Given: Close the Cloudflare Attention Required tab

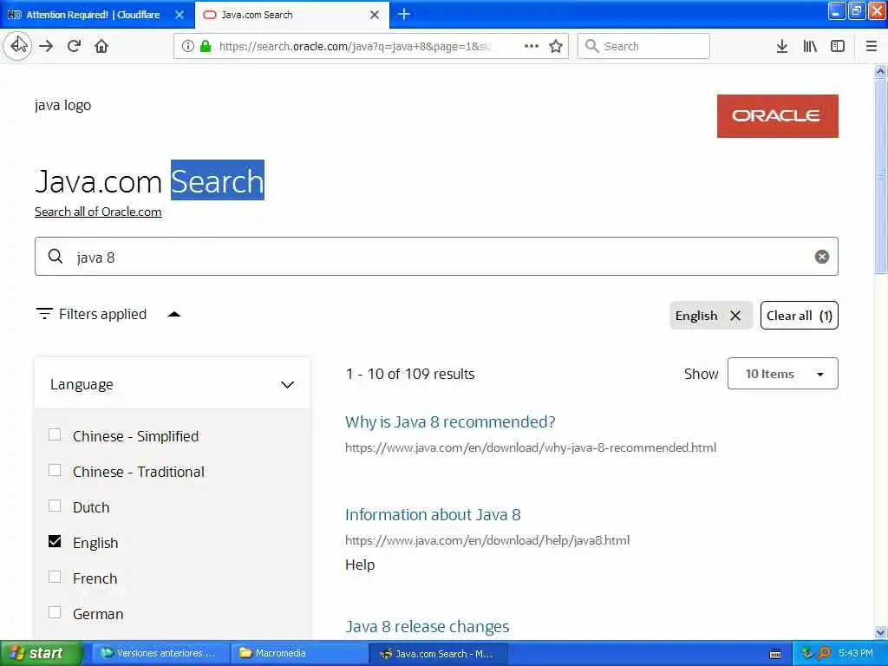Looking at the screenshot, I should point(180,15).
